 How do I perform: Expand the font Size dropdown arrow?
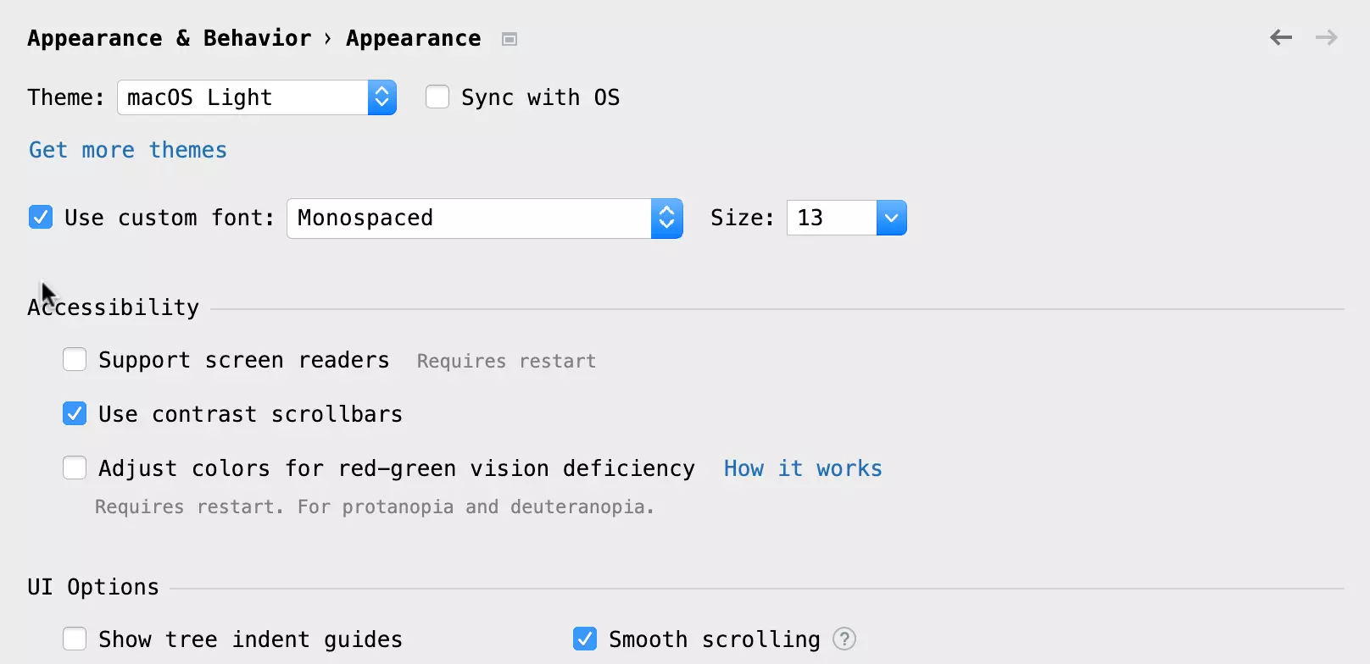pyautogui.click(x=891, y=219)
